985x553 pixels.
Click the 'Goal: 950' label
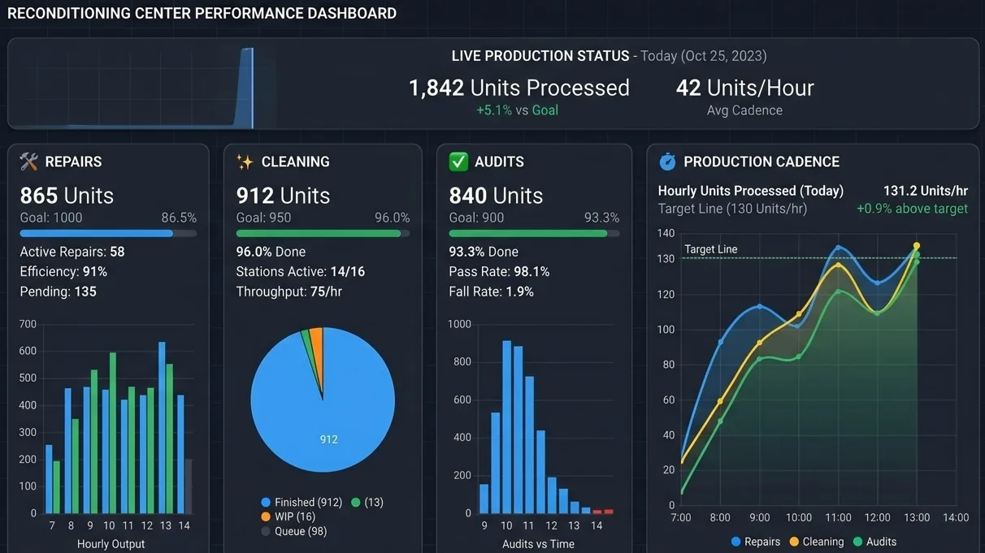263,218
